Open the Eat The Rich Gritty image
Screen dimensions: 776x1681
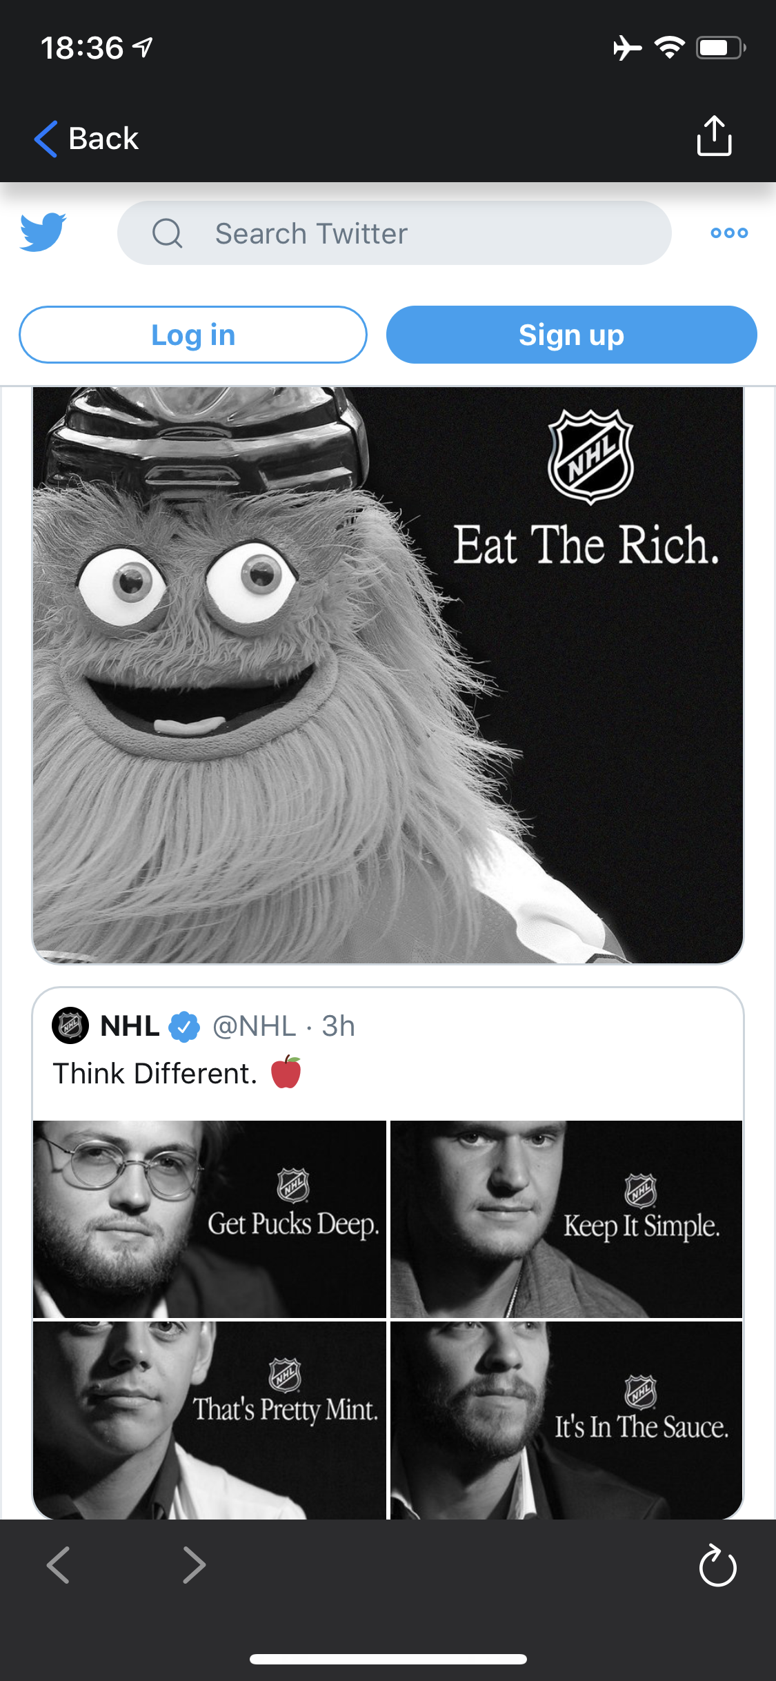pyautogui.click(x=388, y=675)
